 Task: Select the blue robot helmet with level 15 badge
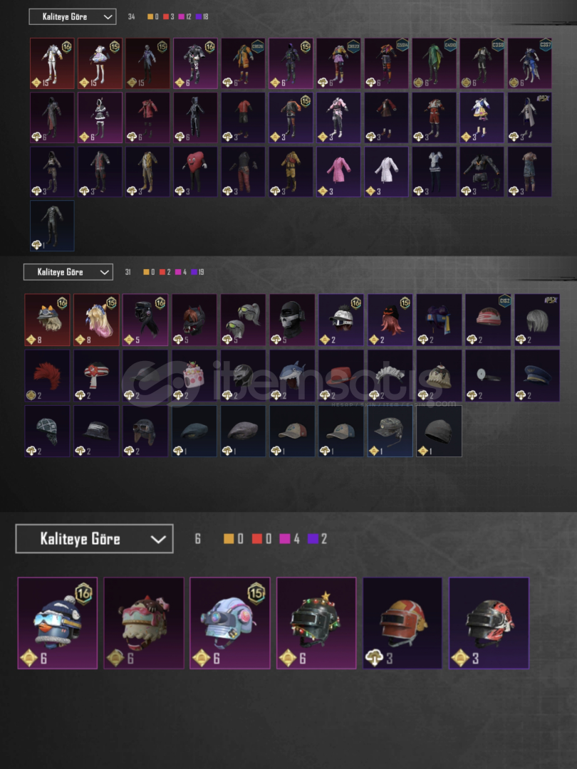coord(230,623)
